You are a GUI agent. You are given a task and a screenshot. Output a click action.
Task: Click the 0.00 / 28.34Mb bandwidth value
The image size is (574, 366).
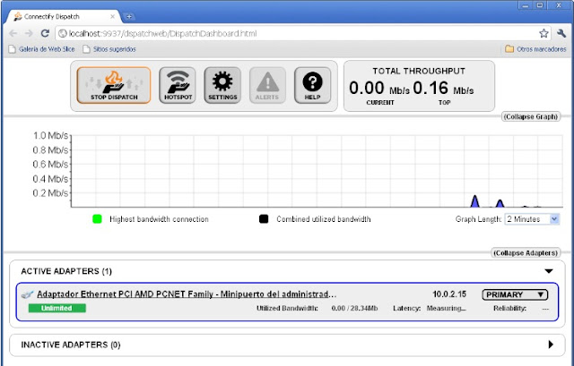tap(354, 309)
